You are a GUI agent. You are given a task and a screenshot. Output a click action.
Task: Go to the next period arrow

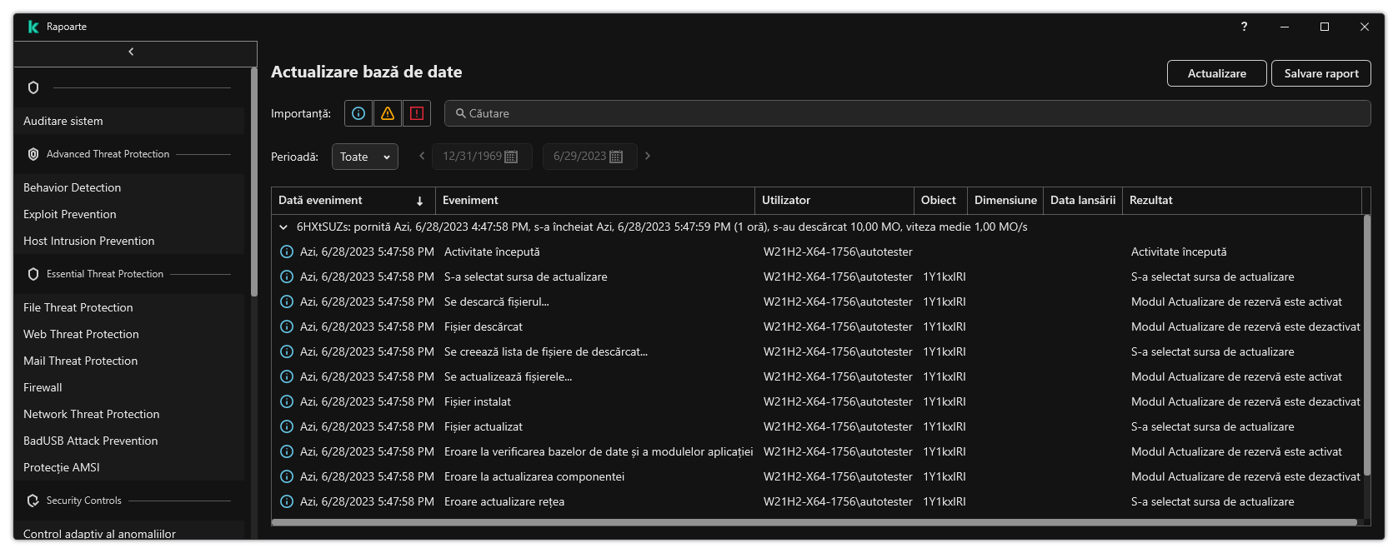click(x=648, y=156)
